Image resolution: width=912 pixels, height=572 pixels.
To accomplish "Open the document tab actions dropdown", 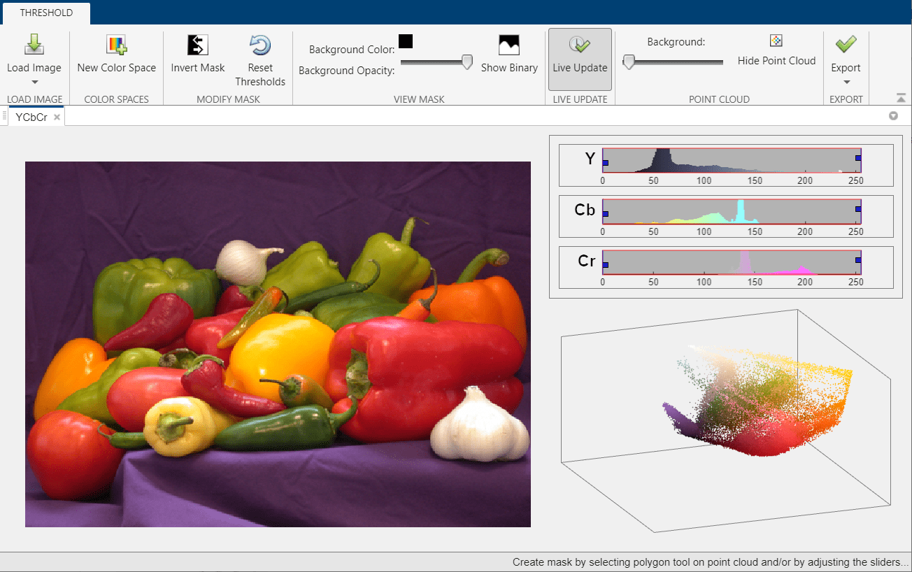I will tap(893, 116).
